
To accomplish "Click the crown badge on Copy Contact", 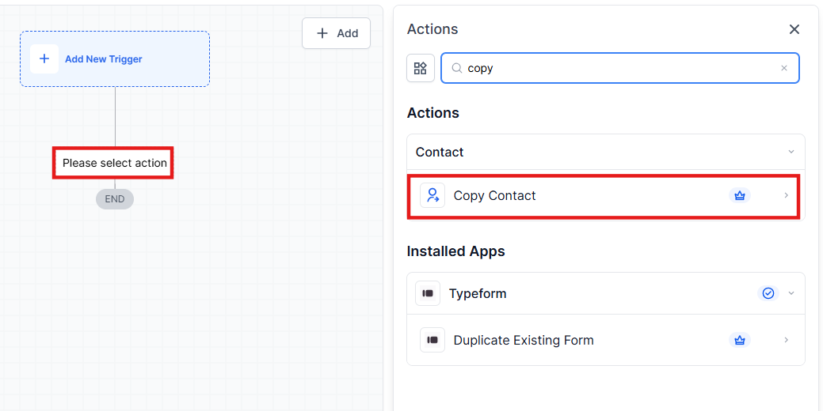I will click(x=740, y=196).
